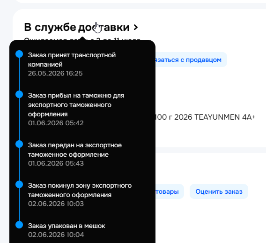Select the 'Заказ принят транспортной компанией' timeline dot

click(x=19, y=54)
